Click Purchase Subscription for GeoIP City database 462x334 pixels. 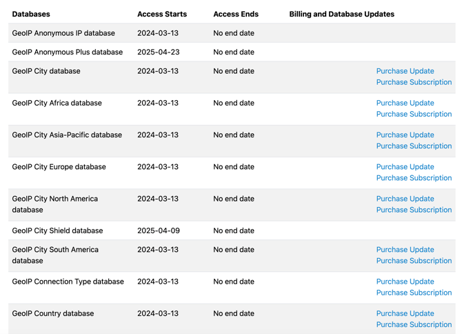click(414, 82)
